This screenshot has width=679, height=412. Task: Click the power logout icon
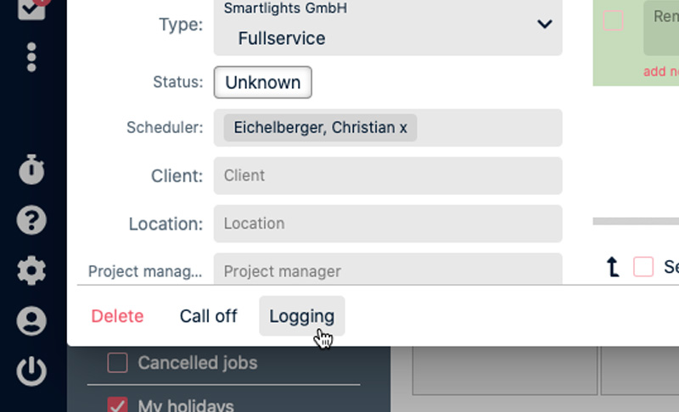31,371
